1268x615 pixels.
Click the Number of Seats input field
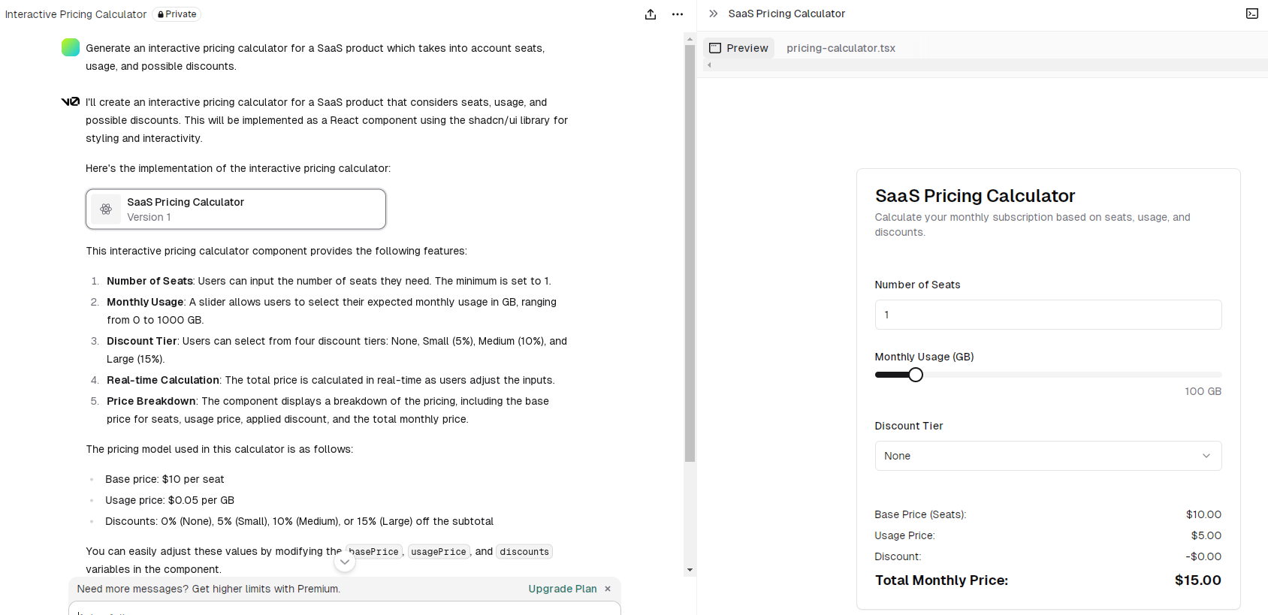pyautogui.click(x=1048, y=315)
